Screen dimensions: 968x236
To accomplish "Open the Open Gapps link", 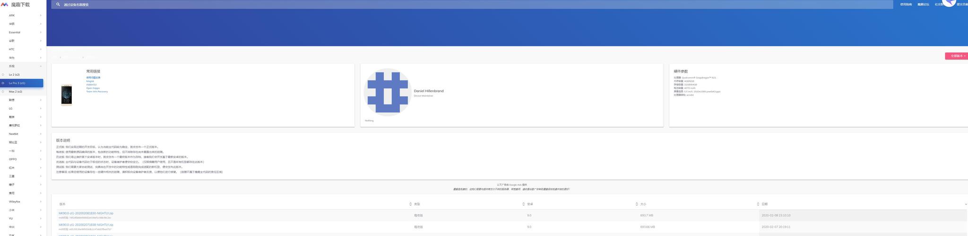I will [x=93, y=88].
